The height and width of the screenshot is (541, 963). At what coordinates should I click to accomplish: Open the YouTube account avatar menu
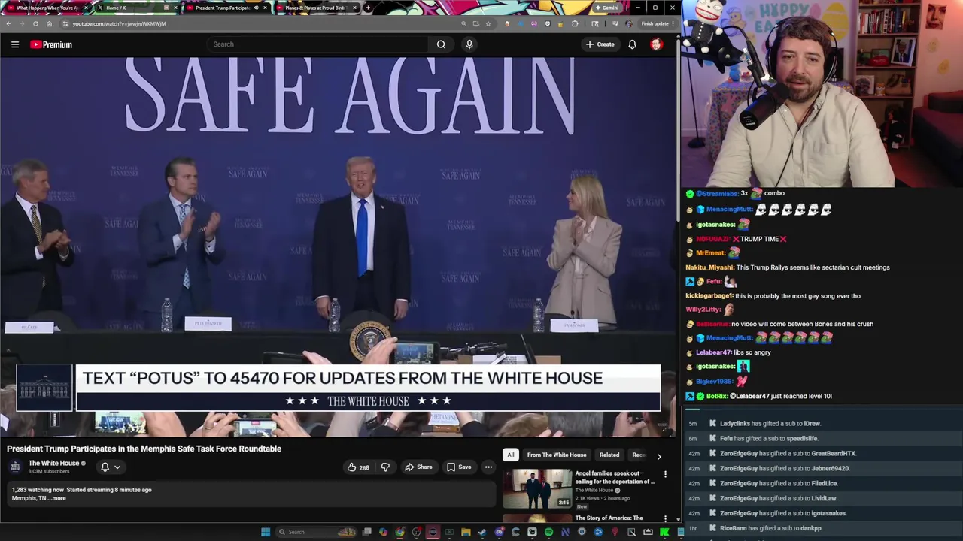(x=656, y=44)
